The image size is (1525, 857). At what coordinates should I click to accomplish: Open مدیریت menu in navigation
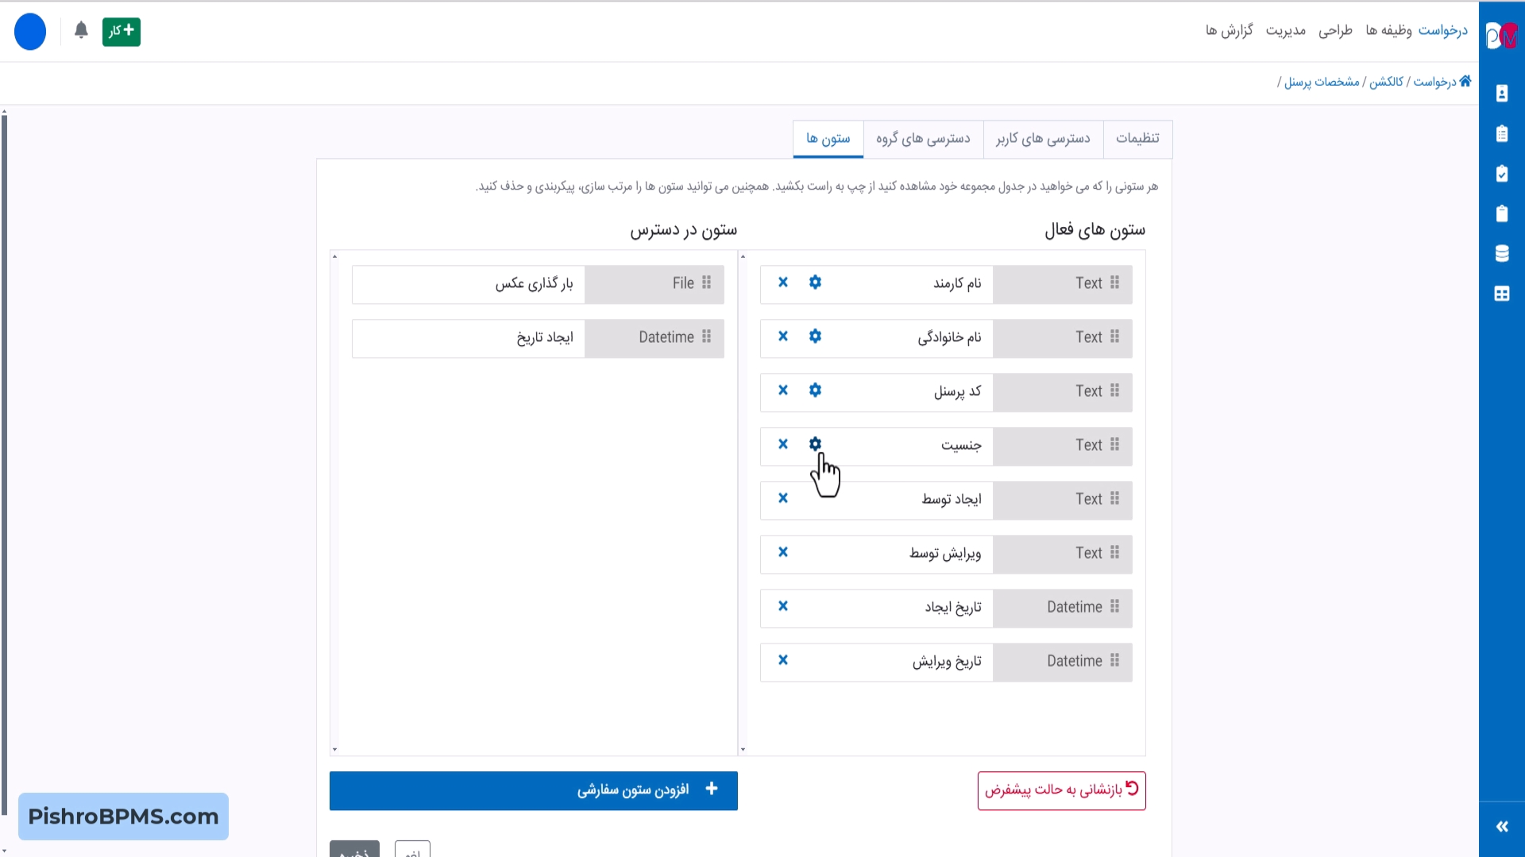point(1285,31)
